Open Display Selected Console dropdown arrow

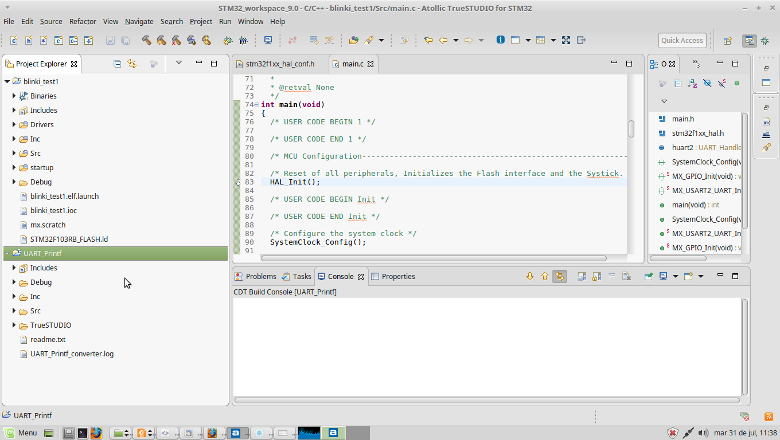tap(675, 276)
